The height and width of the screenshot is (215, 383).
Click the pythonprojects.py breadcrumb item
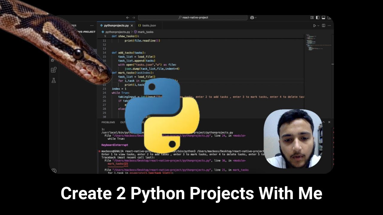tap(115, 32)
